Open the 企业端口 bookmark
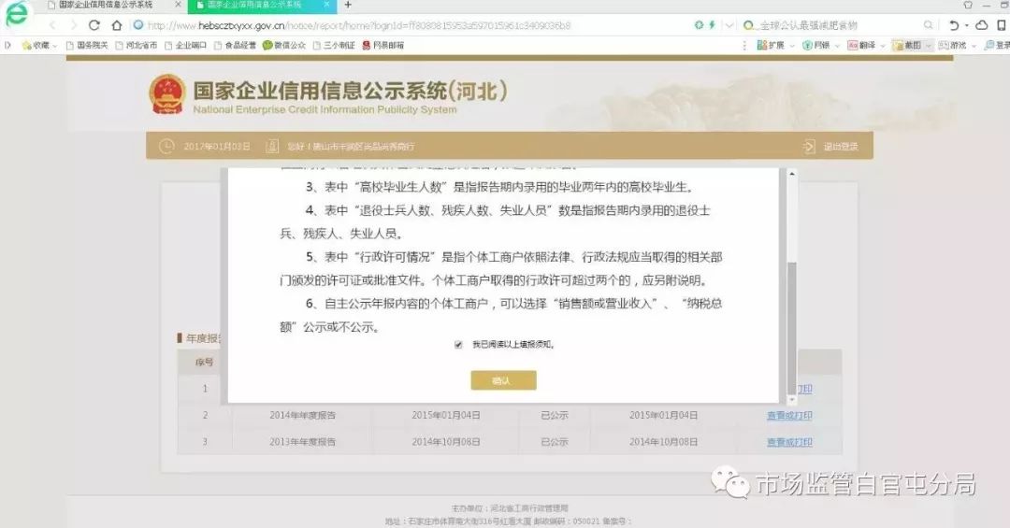1010x528 pixels. (185, 45)
